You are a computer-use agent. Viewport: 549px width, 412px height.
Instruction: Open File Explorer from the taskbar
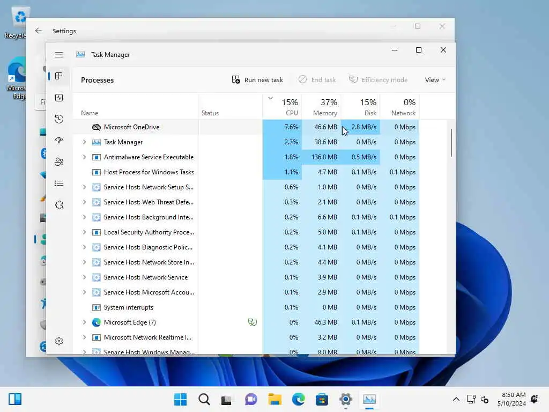(275, 399)
